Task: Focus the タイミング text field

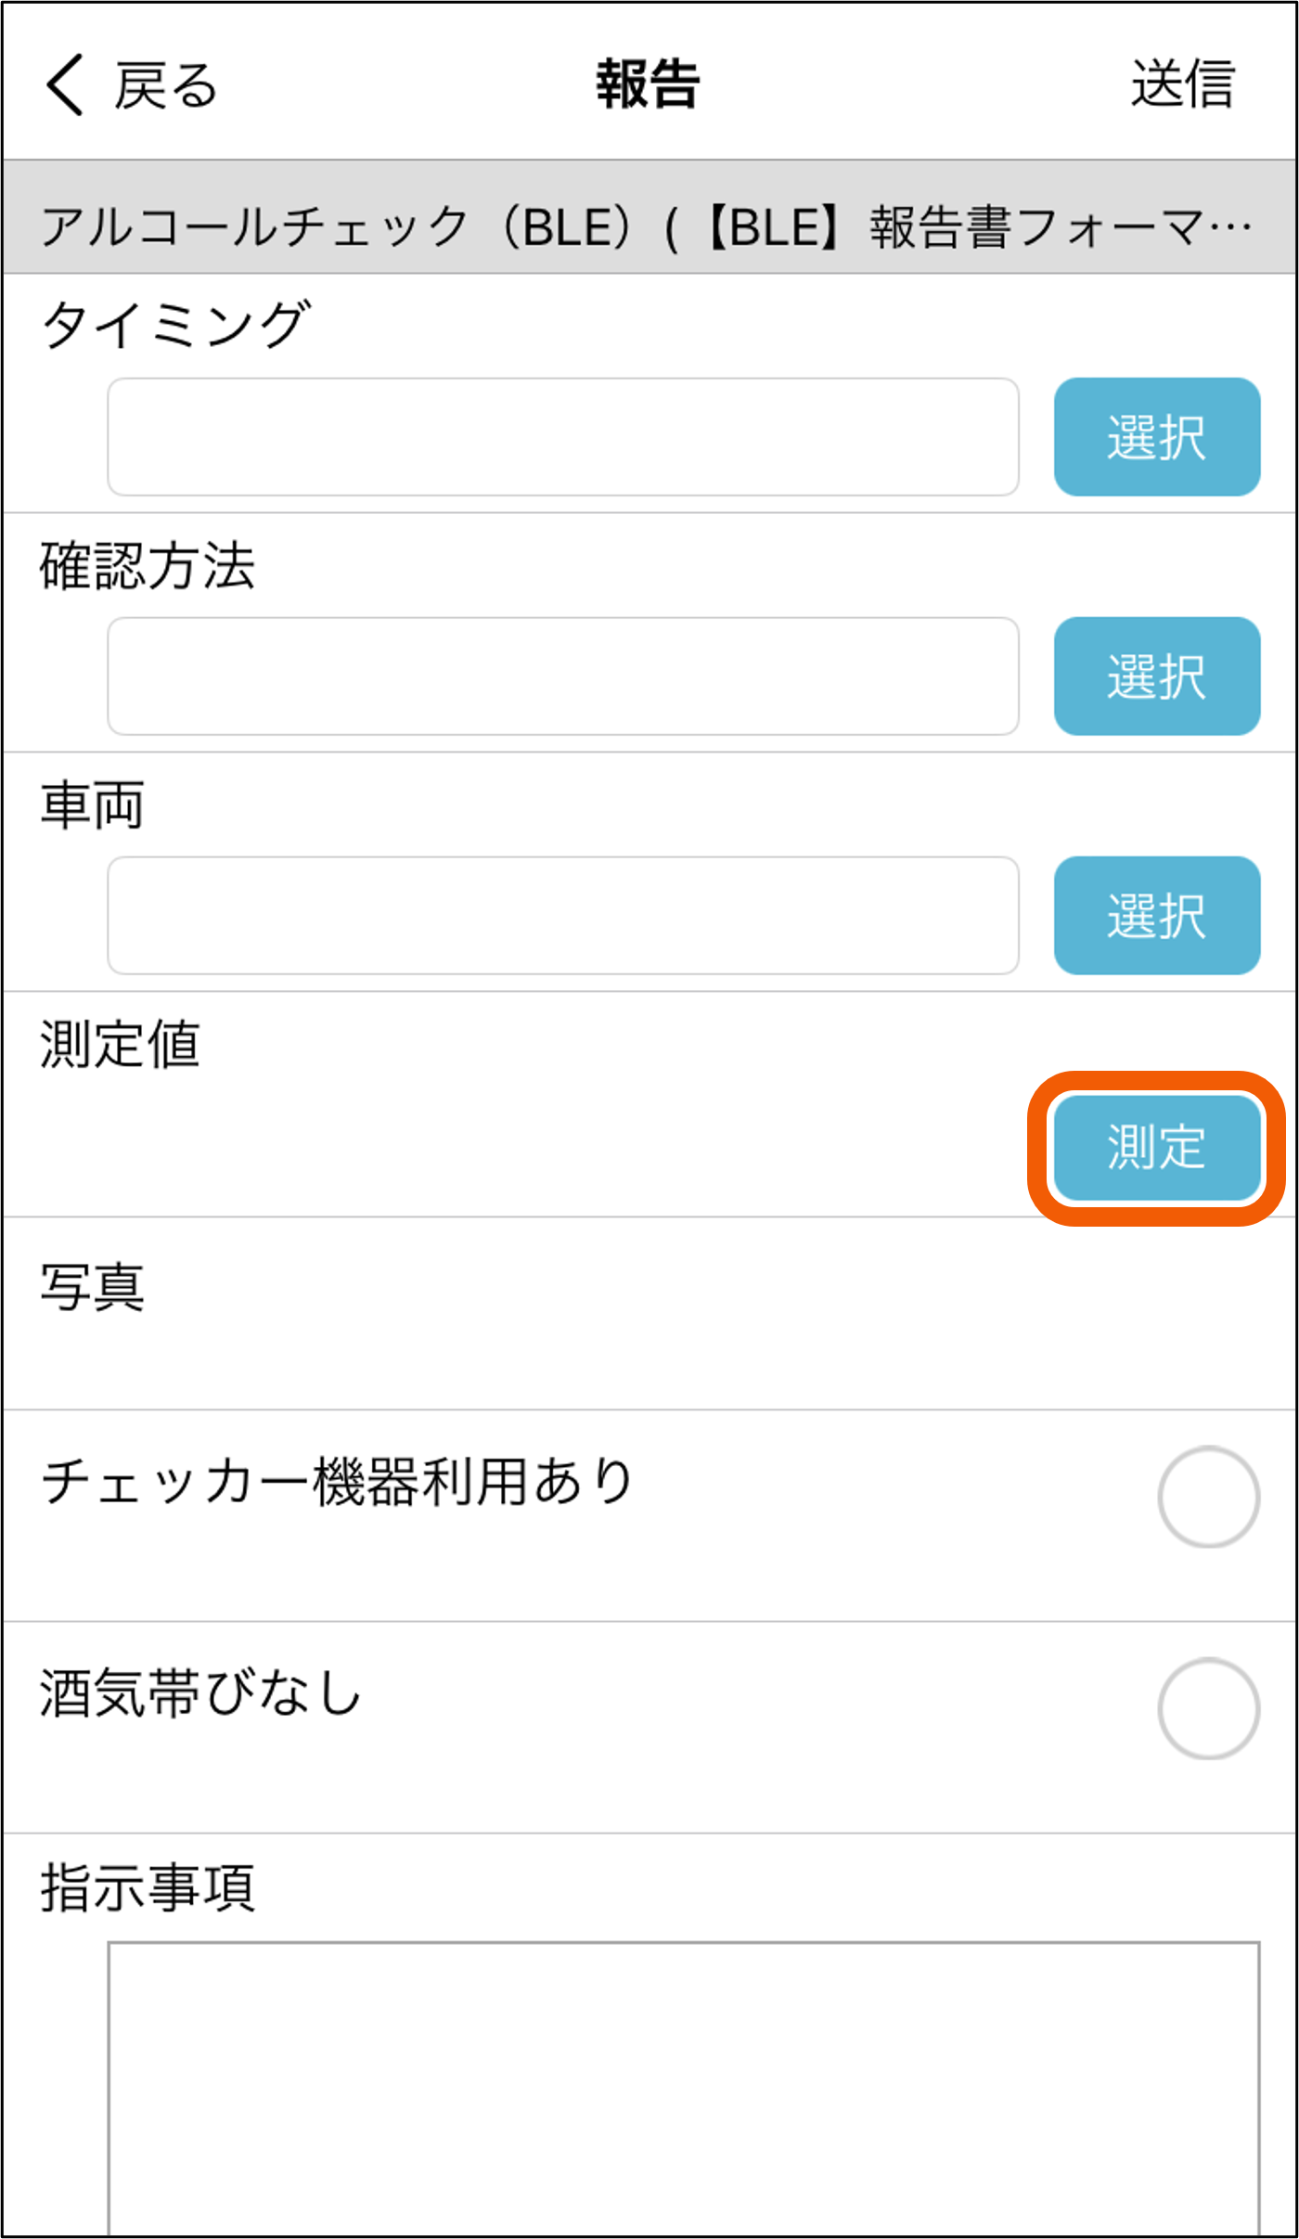Action: coord(562,437)
